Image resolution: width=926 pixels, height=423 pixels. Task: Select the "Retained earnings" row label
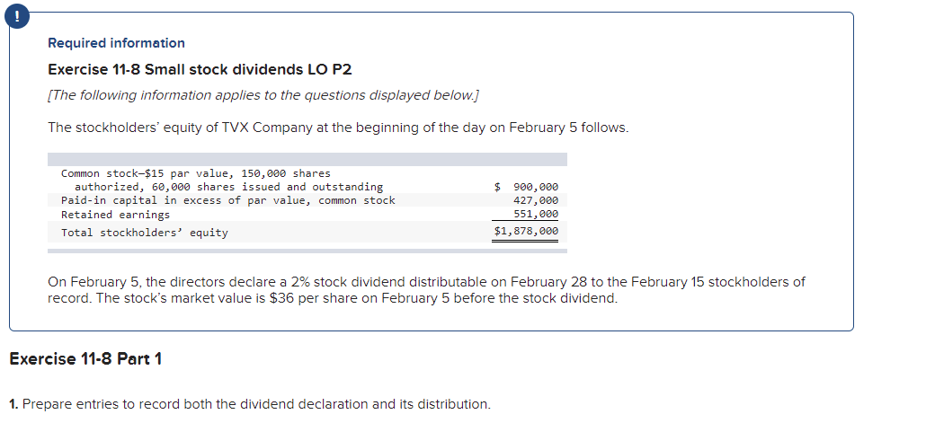115,215
